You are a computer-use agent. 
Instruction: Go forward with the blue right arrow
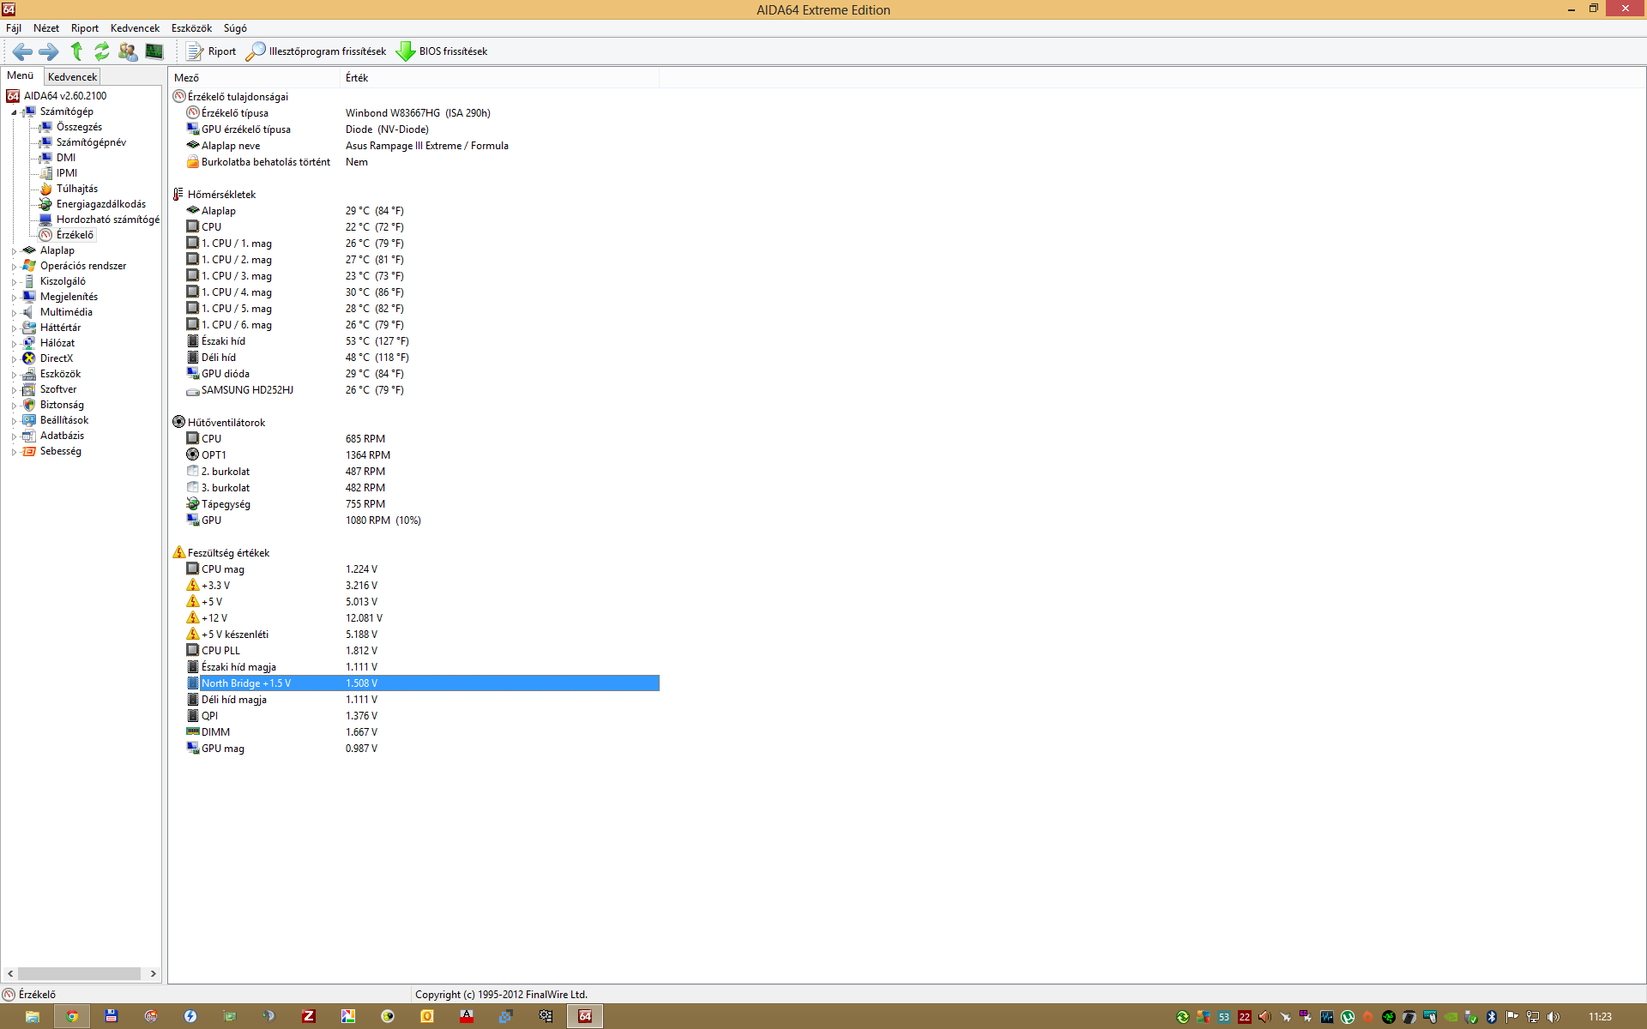(49, 51)
